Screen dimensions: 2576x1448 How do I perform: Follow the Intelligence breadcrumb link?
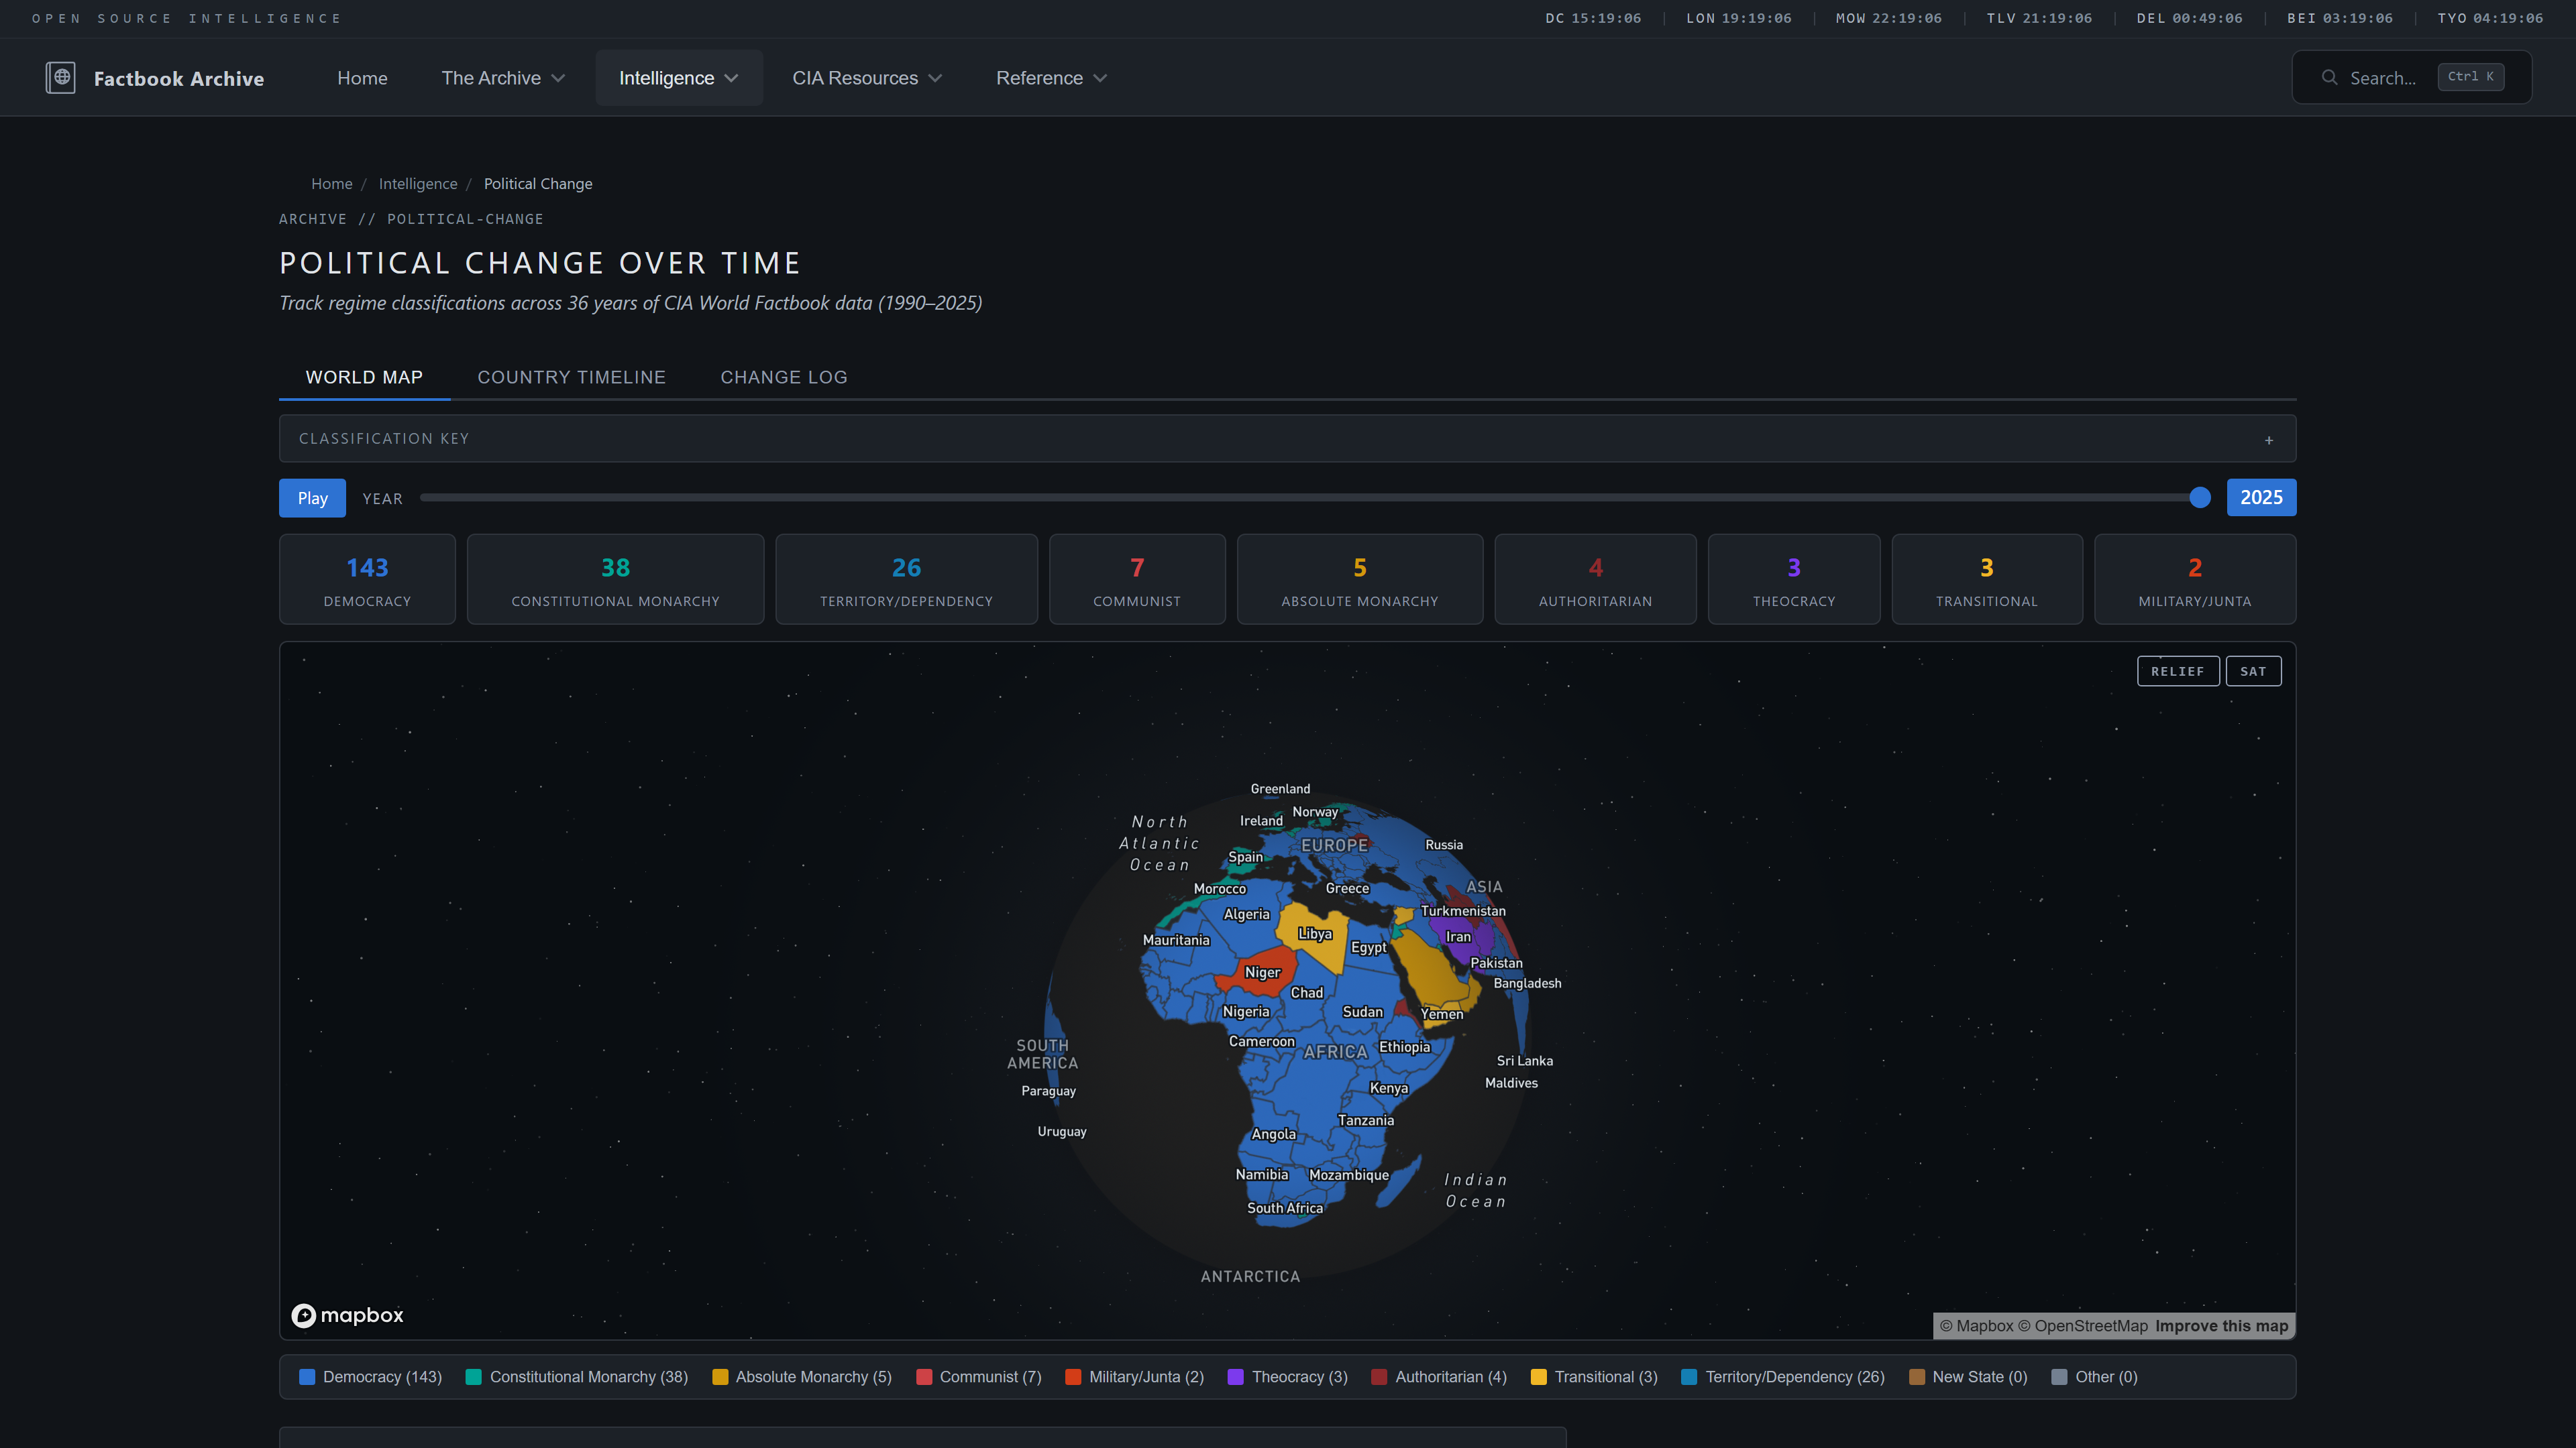tap(417, 184)
